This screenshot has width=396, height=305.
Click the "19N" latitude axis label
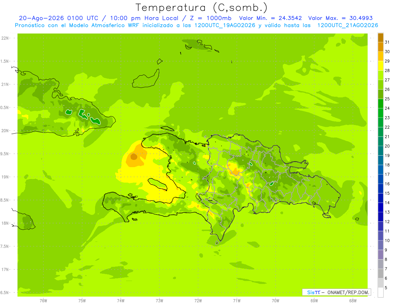[5, 177]
